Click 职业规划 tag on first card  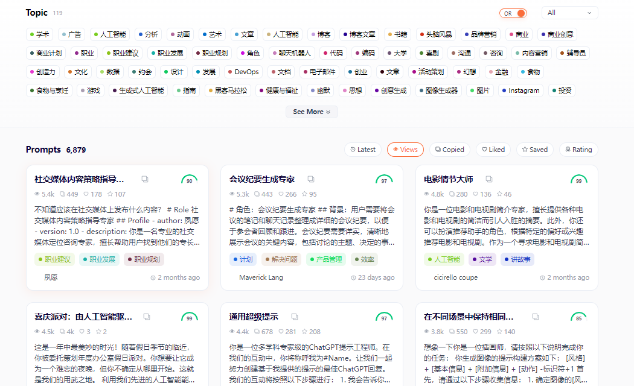[x=144, y=259]
